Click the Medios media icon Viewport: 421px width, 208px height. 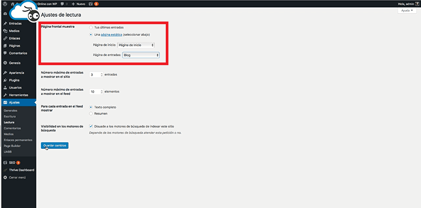5,31
